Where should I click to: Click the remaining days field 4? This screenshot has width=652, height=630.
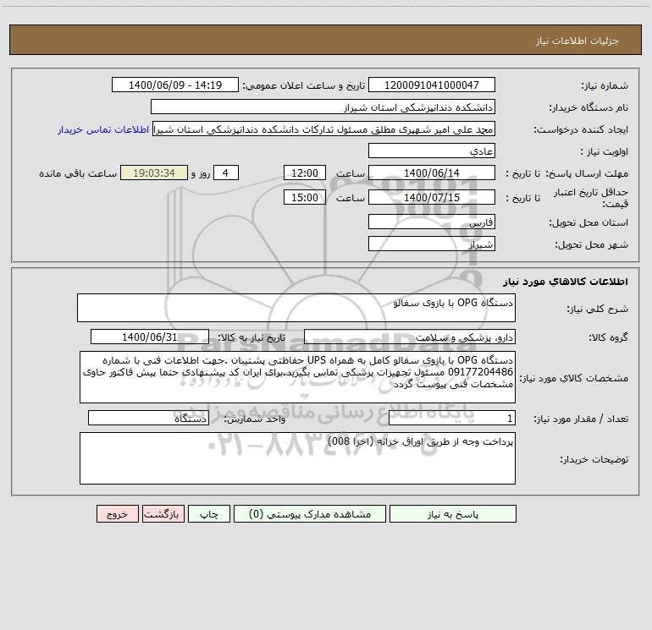[226, 173]
